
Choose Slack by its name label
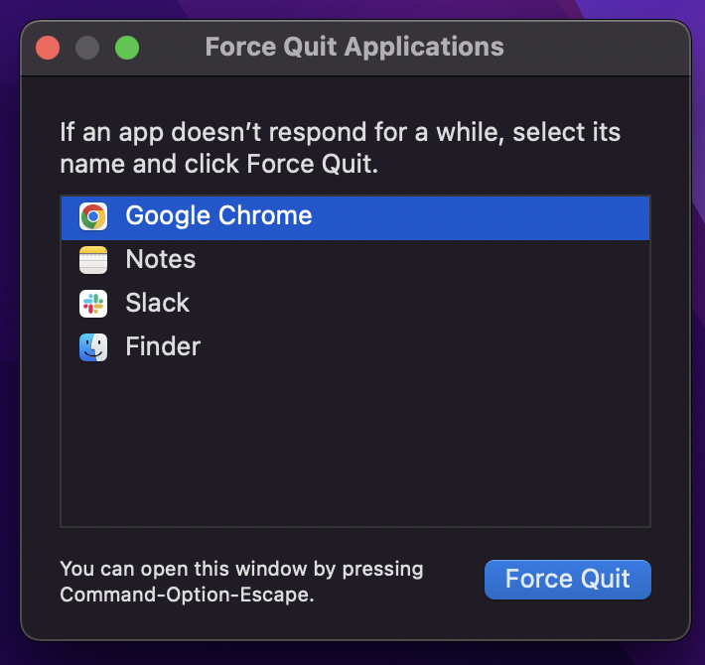157,304
